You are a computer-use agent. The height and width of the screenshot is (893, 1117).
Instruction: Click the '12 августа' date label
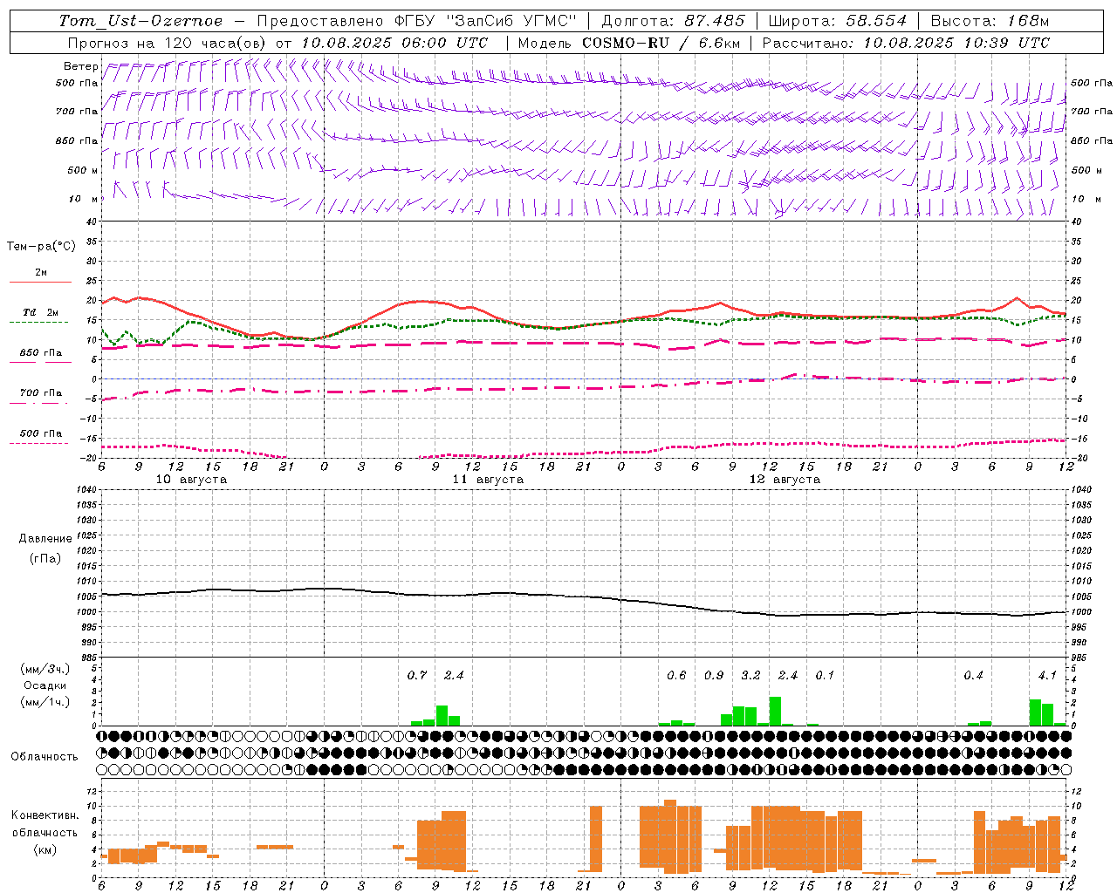[785, 480]
